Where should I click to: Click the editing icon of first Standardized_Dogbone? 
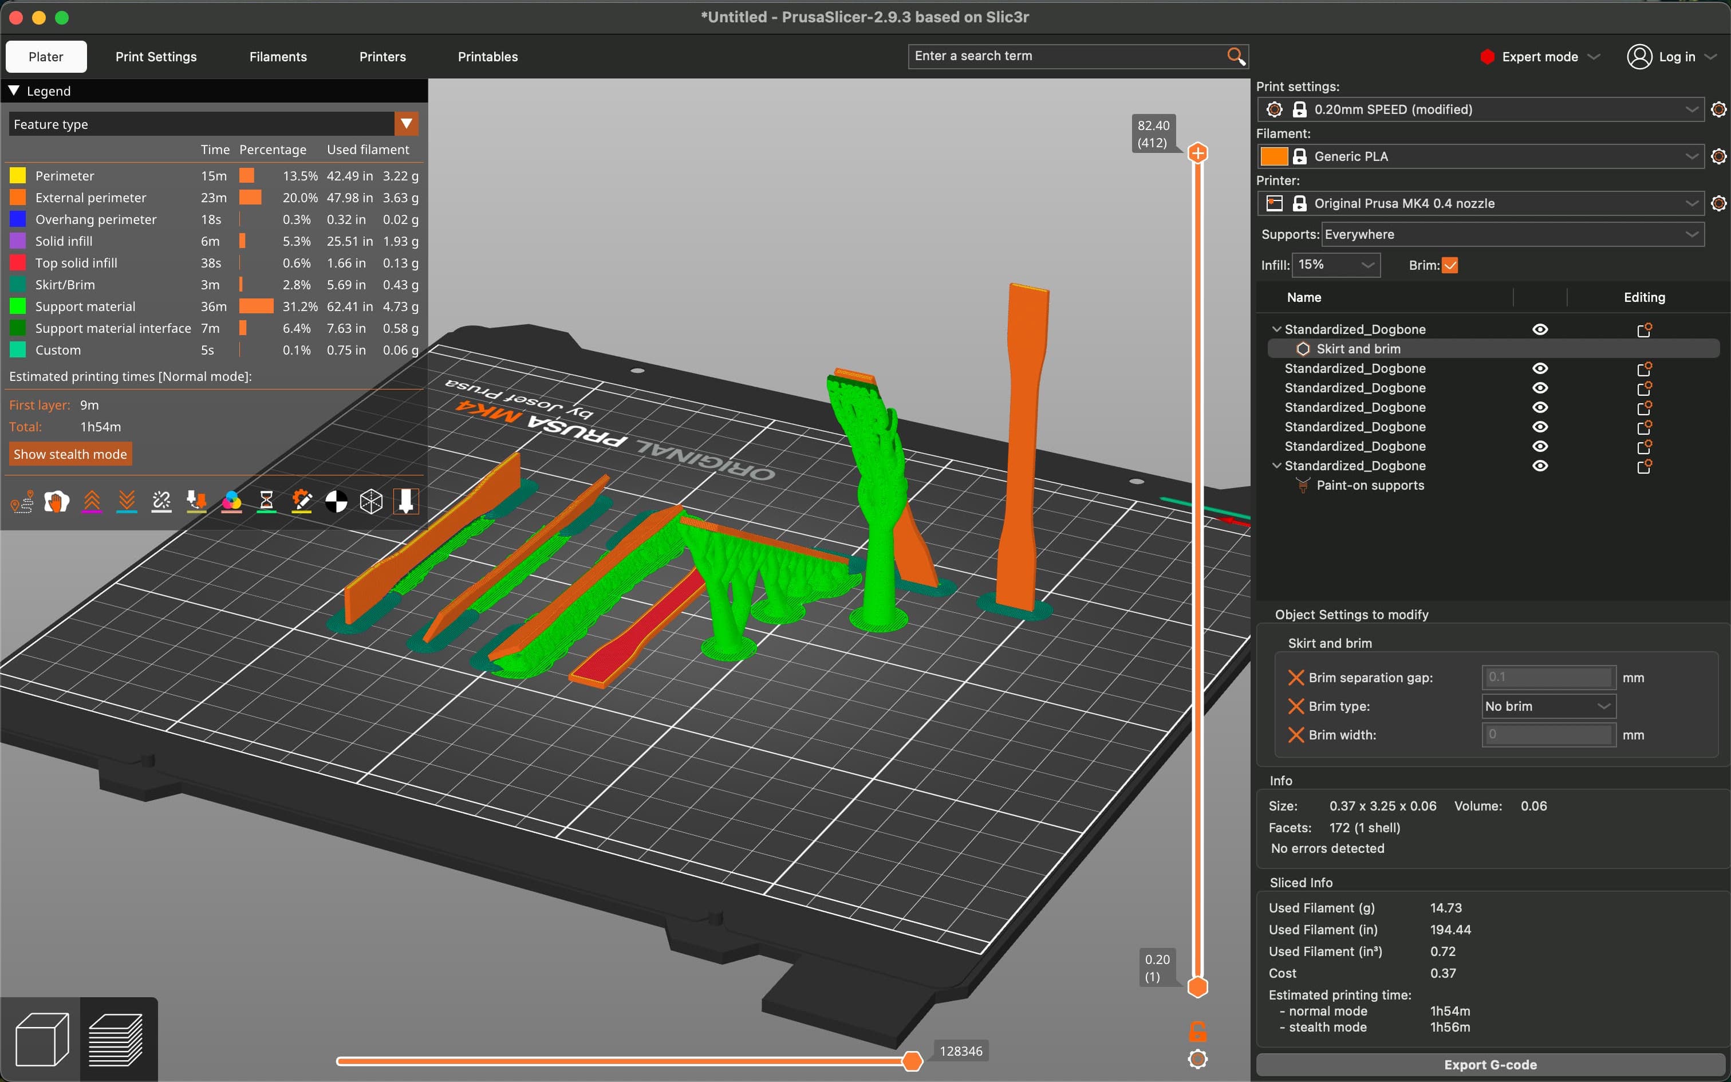(x=1644, y=330)
